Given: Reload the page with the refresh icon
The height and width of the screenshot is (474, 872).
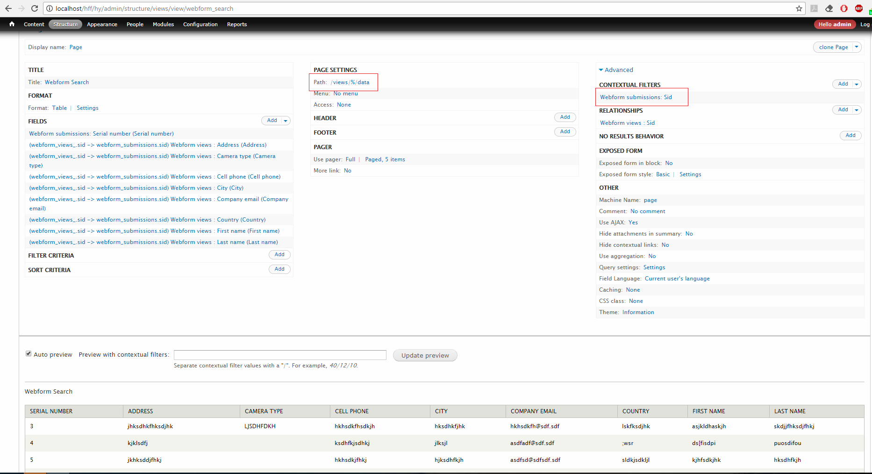Looking at the screenshot, I should click(35, 8).
